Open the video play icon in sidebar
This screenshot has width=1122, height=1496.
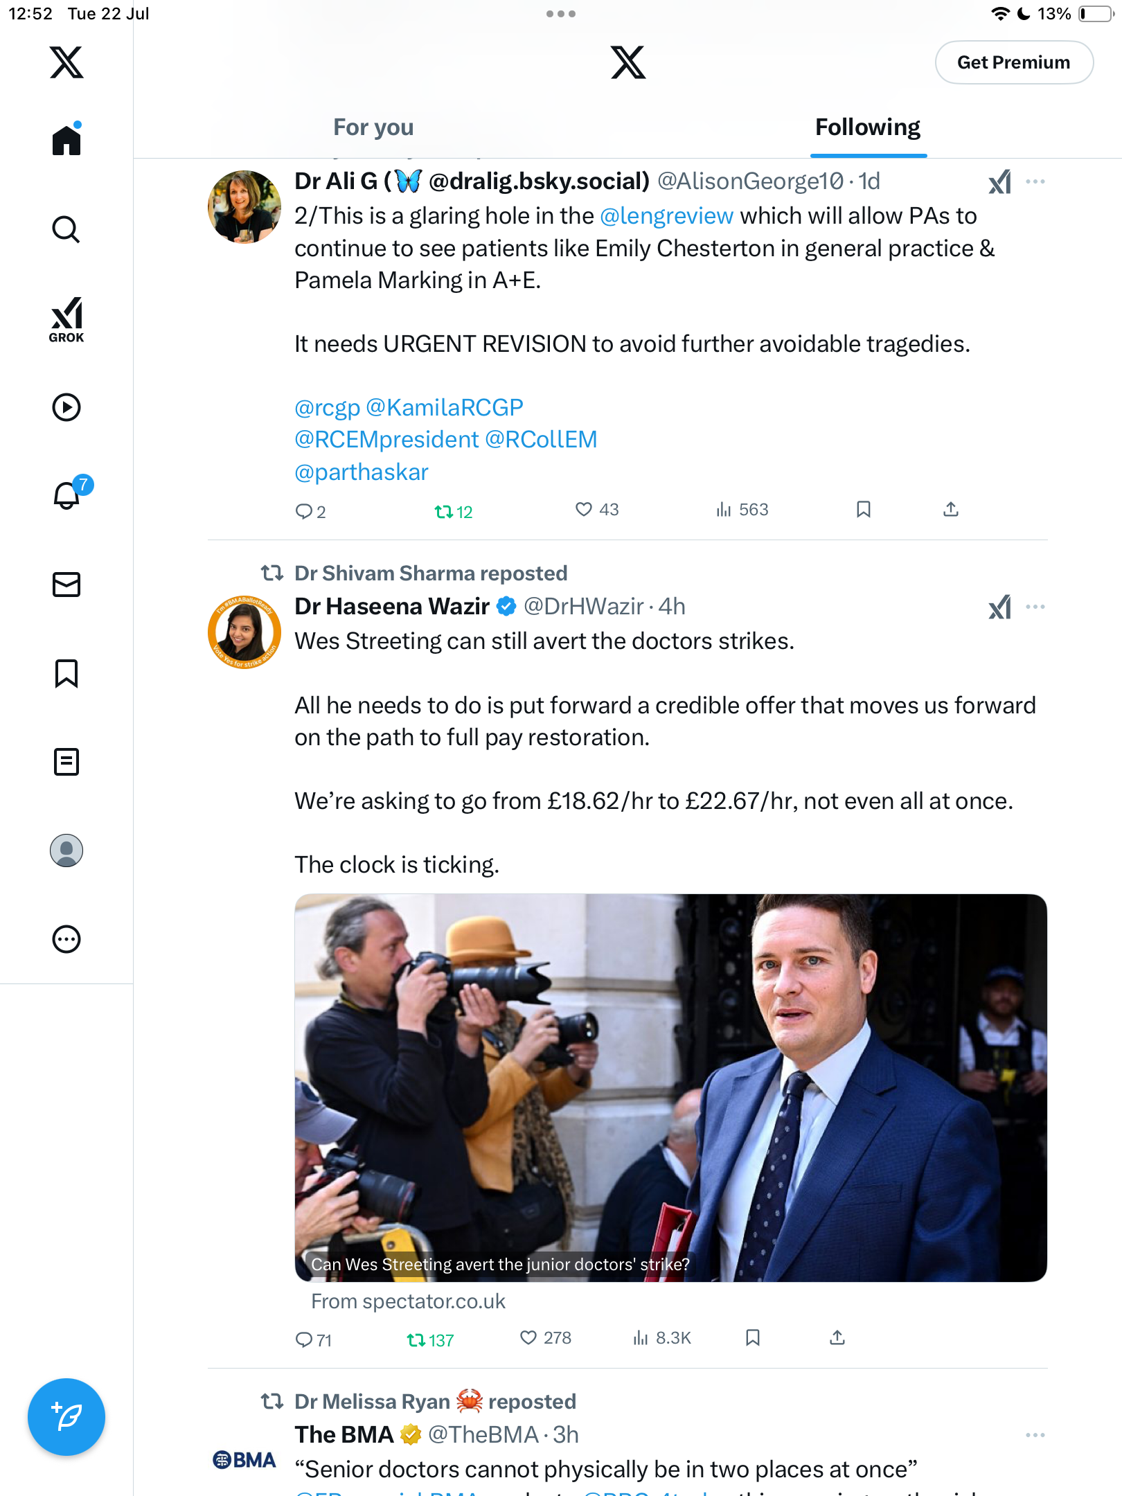pyautogui.click(x=66, y=407)
